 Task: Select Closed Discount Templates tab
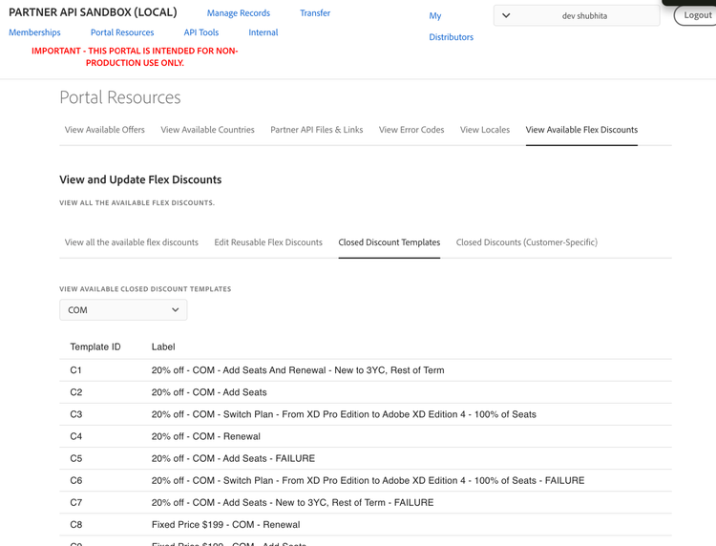390,242
